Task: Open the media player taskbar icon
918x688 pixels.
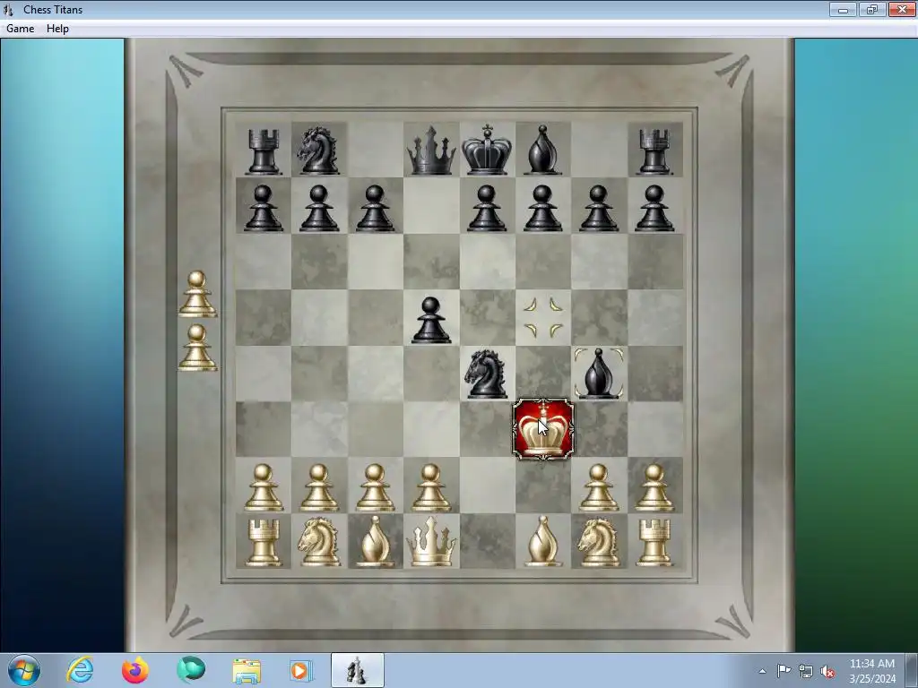Action: 301,671
